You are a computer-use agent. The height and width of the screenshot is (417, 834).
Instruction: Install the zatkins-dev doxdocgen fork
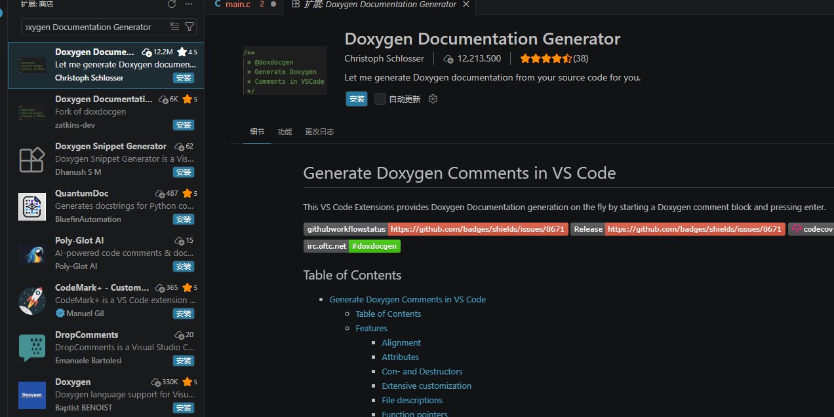(x=184, y=125)
